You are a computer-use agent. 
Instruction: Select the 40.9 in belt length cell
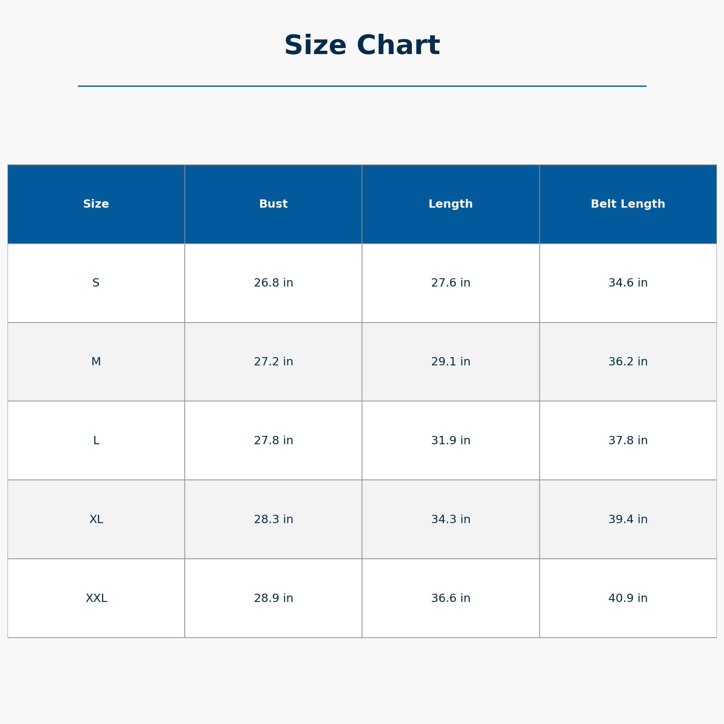(628, 598)
